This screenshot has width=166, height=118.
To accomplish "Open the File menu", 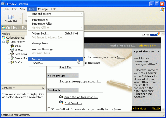I will 7,9.
